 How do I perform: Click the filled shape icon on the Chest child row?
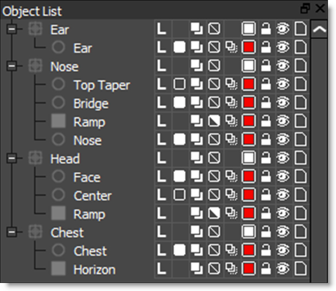pos(180,250)
